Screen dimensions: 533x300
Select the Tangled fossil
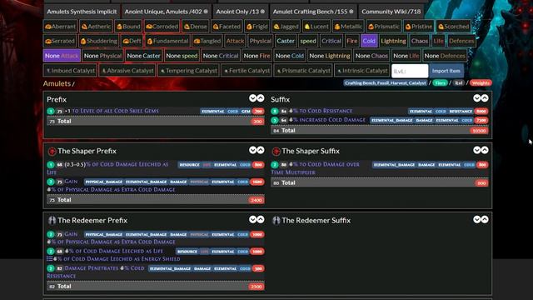point(207,41)
